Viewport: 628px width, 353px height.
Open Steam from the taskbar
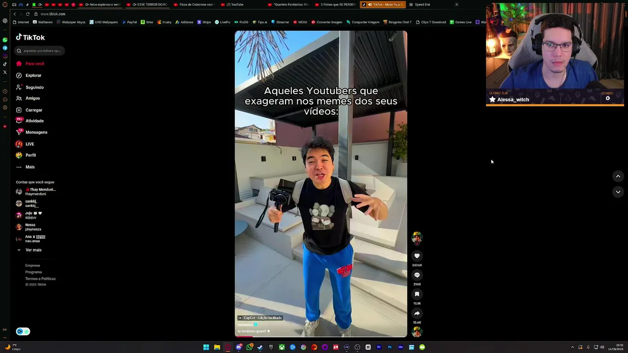pos(260,347)
